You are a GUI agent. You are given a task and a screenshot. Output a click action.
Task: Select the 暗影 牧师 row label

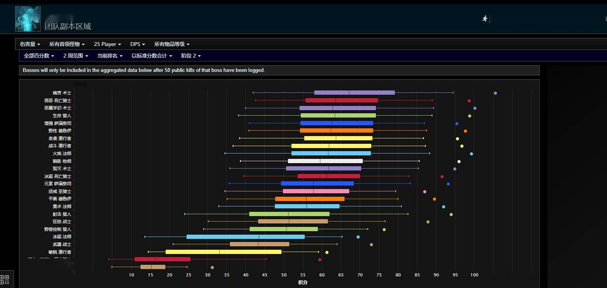tap(62, 161)
